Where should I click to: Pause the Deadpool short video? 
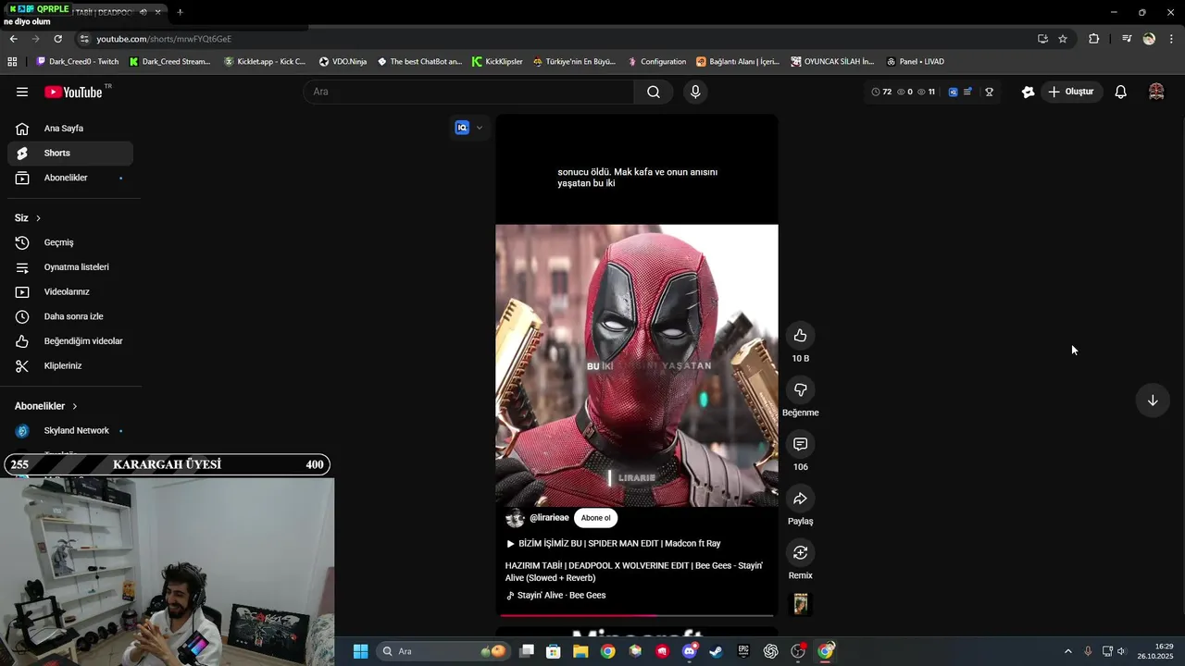click(637, 365)
